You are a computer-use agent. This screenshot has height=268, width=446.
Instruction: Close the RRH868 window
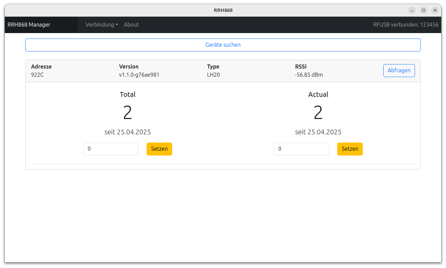(435, 10)
